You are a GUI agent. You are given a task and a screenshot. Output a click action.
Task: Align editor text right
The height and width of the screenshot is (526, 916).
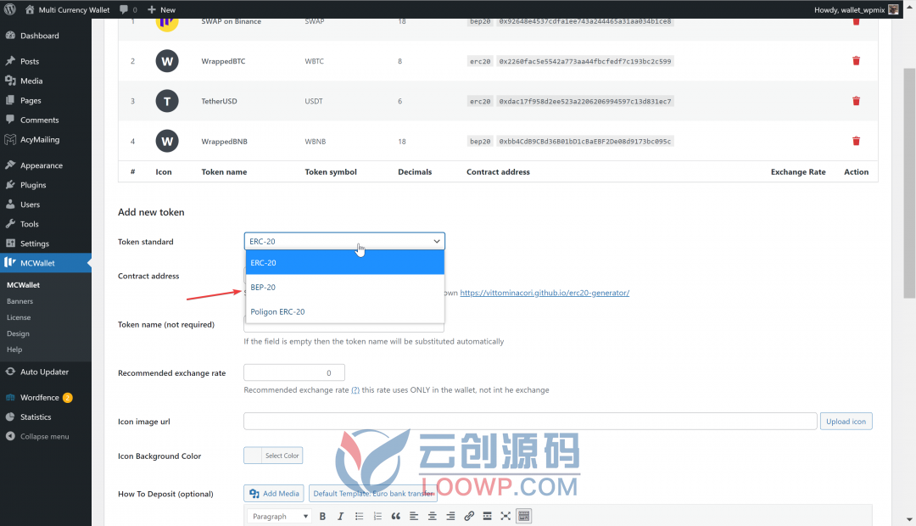click(x=450, y=516)
